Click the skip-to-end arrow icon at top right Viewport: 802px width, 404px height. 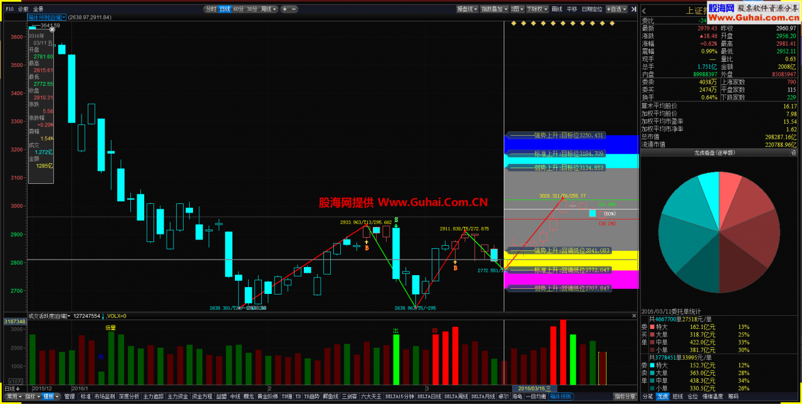pos(633,9)
